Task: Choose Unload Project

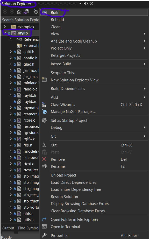Action: point(94,175)
